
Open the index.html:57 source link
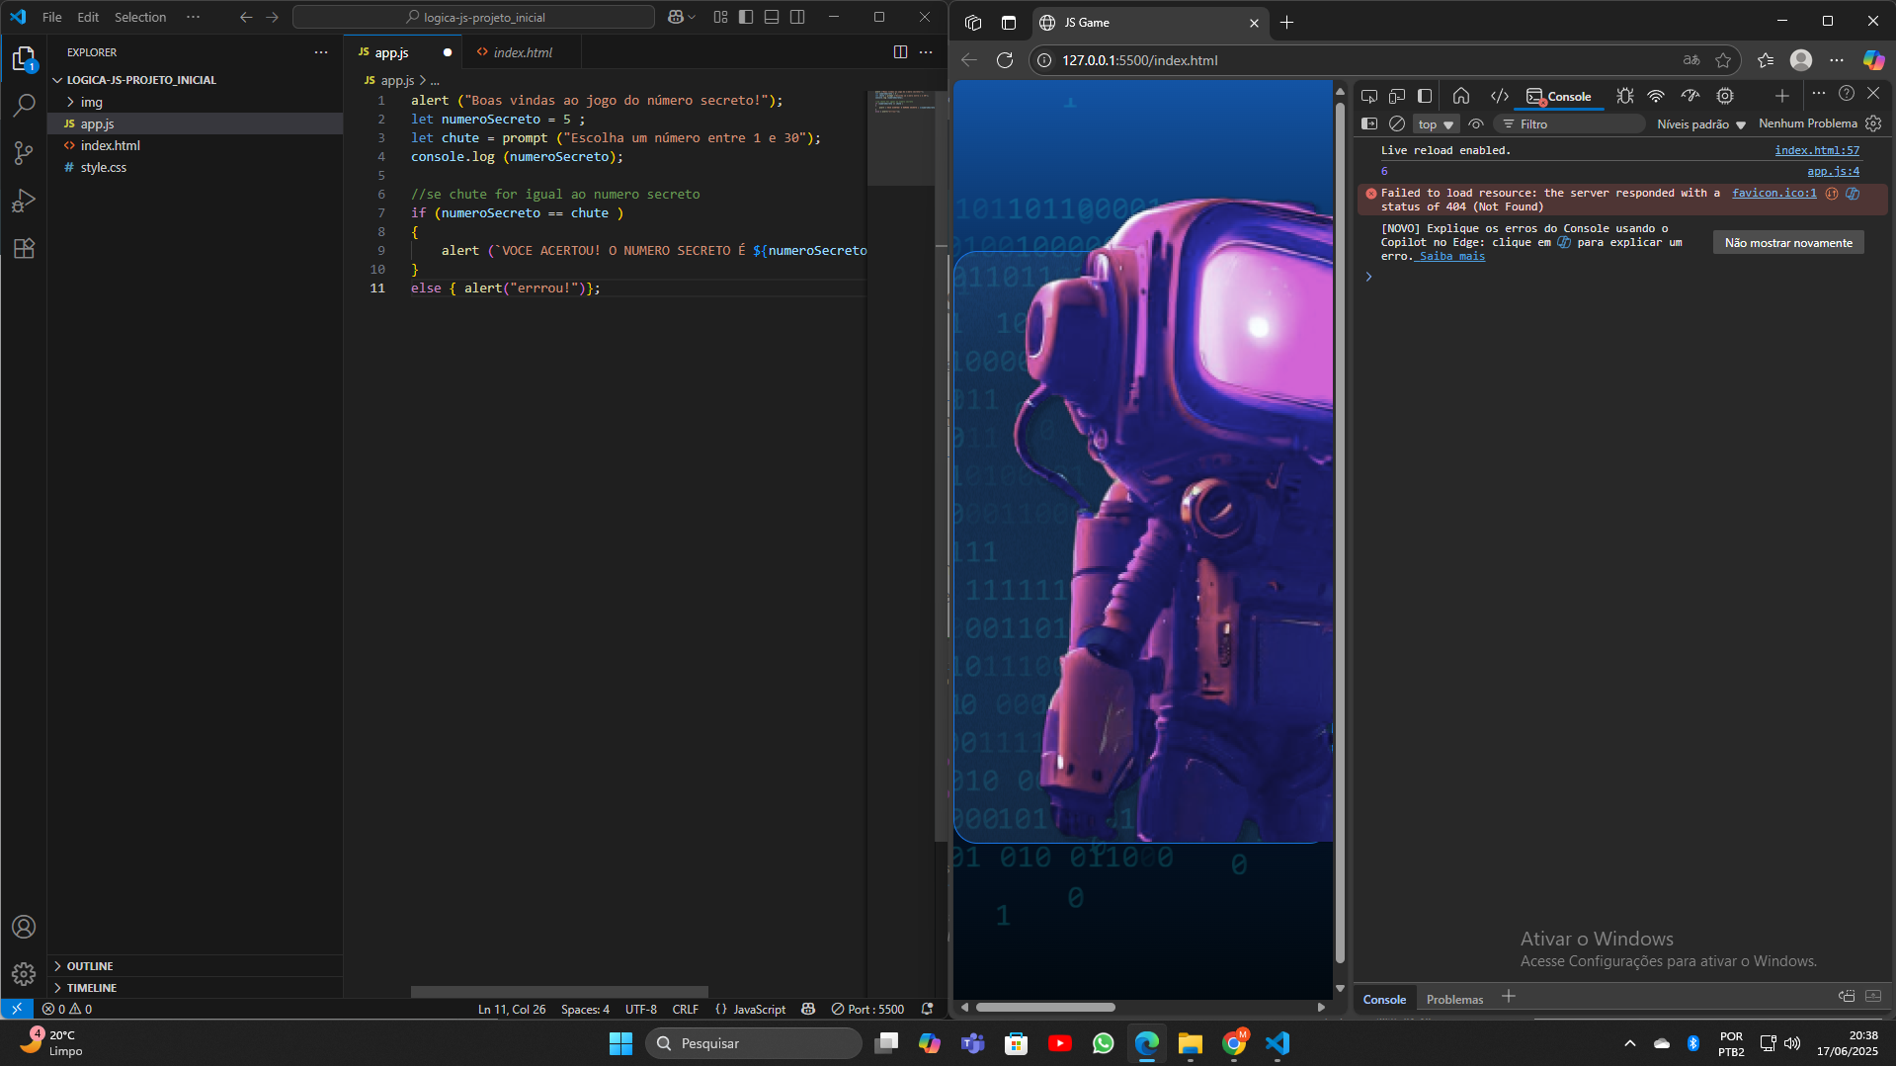1816,150
